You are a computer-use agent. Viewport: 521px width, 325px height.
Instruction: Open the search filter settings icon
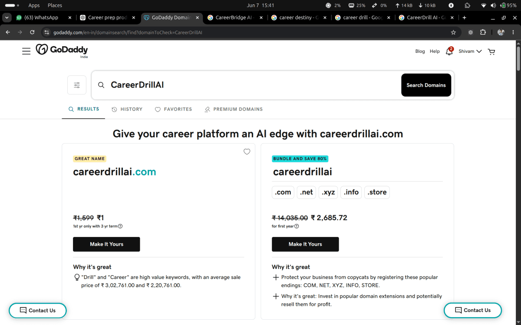[77, 85]
